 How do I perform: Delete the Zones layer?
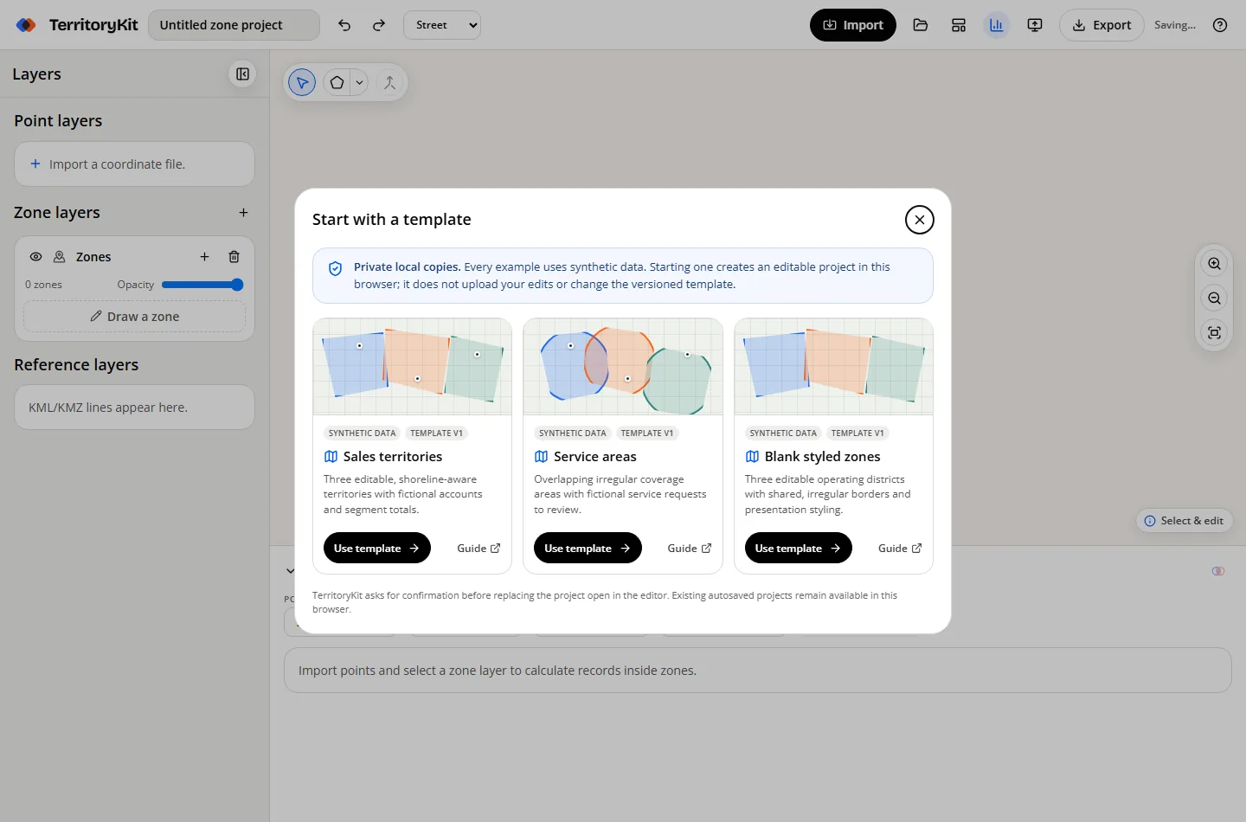pyautogui.click(x=234, y=257)
